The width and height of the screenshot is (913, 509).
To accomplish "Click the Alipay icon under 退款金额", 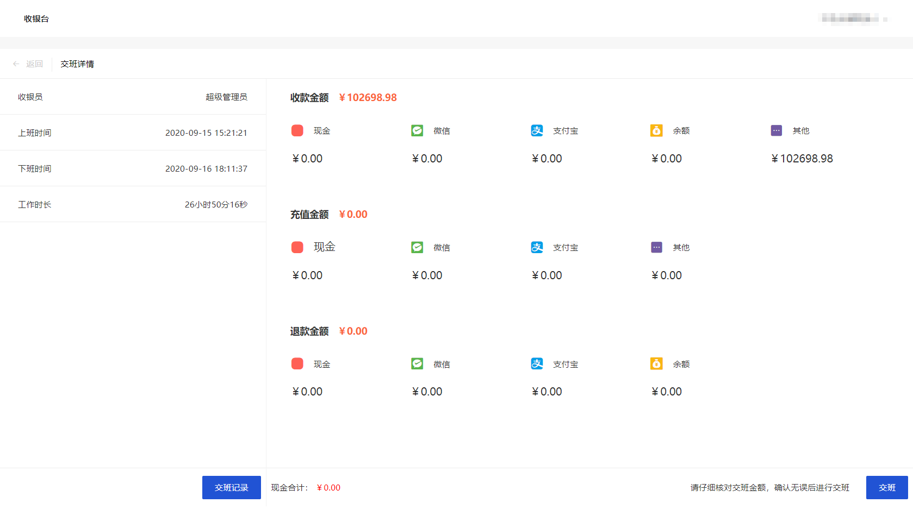I will (537, 363).
